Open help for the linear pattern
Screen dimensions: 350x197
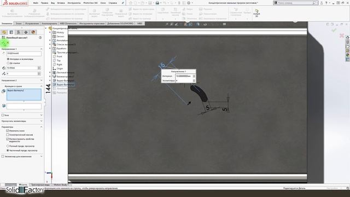pyautogui.click(x=40, y=38)
